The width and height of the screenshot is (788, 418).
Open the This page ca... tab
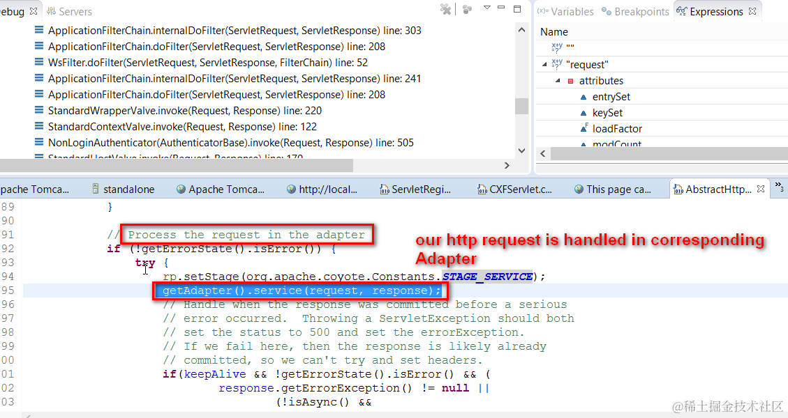click(x=613, y=189)
